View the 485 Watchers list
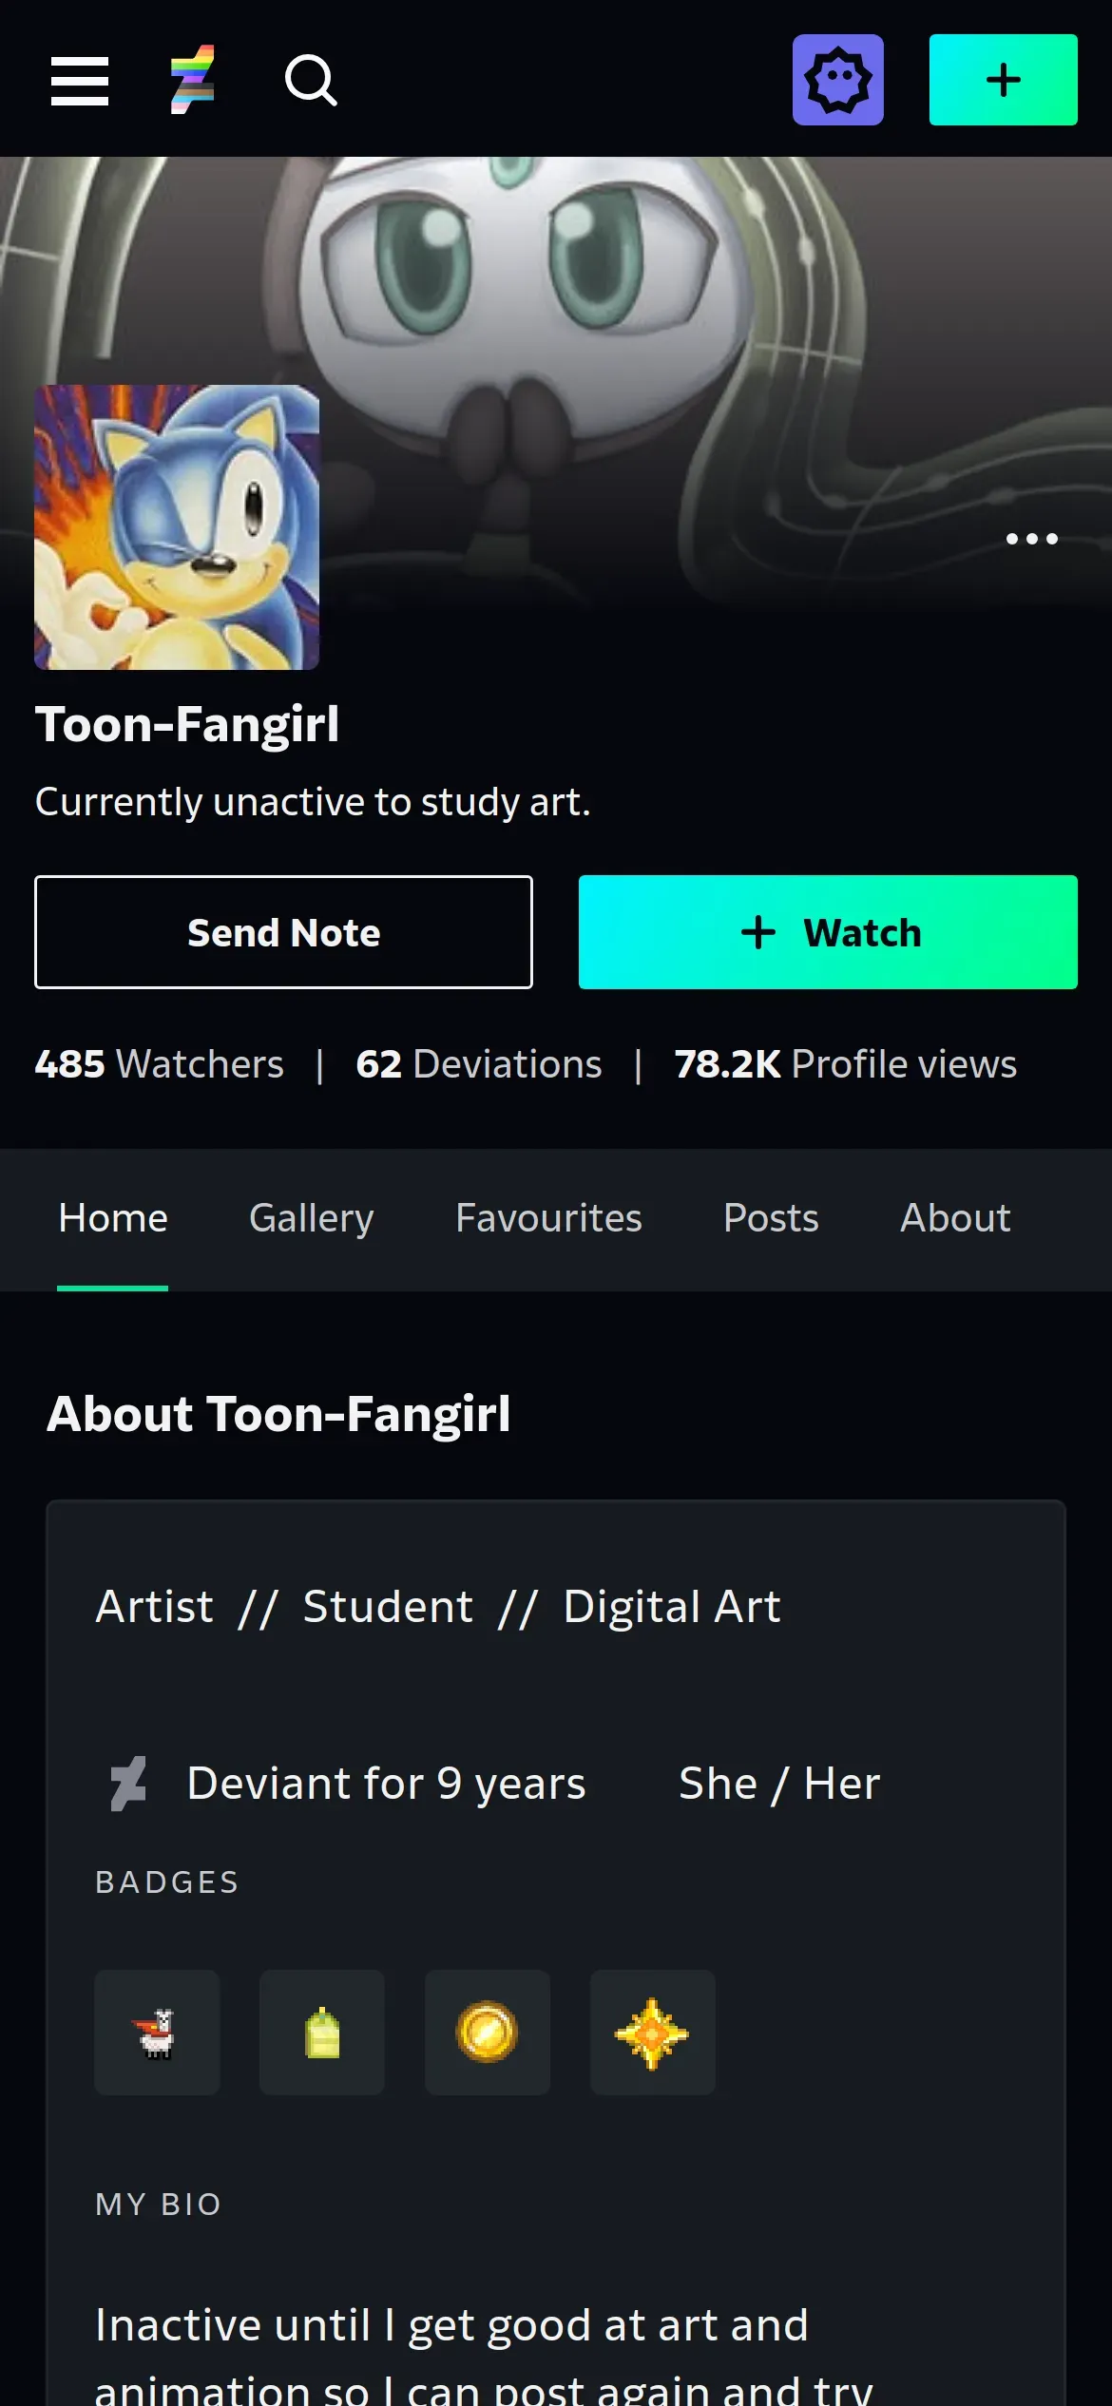1112x2406 pixels. (x=160, y=1064)
